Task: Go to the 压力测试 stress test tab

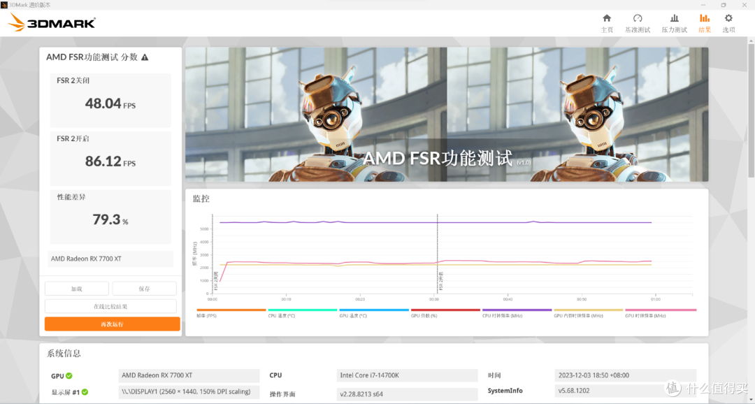Action: point(674,23)
